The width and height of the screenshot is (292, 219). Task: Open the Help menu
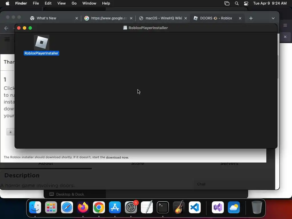coord(106,3)
